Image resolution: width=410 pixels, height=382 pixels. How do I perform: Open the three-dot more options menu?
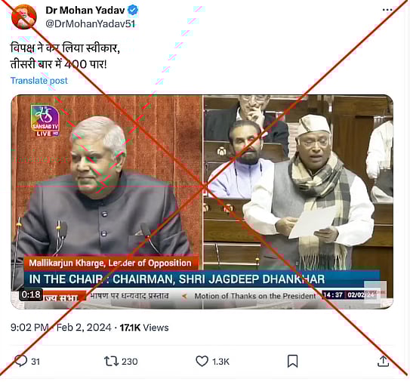point(387,10)
